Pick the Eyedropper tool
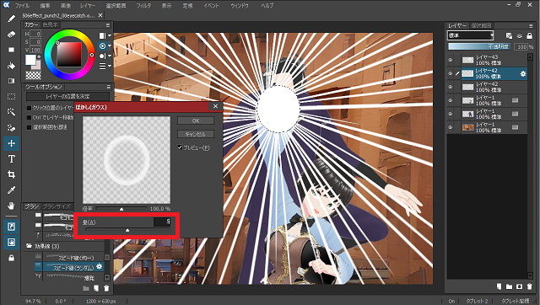The image size is (540, 305). [x=11, y=190]
